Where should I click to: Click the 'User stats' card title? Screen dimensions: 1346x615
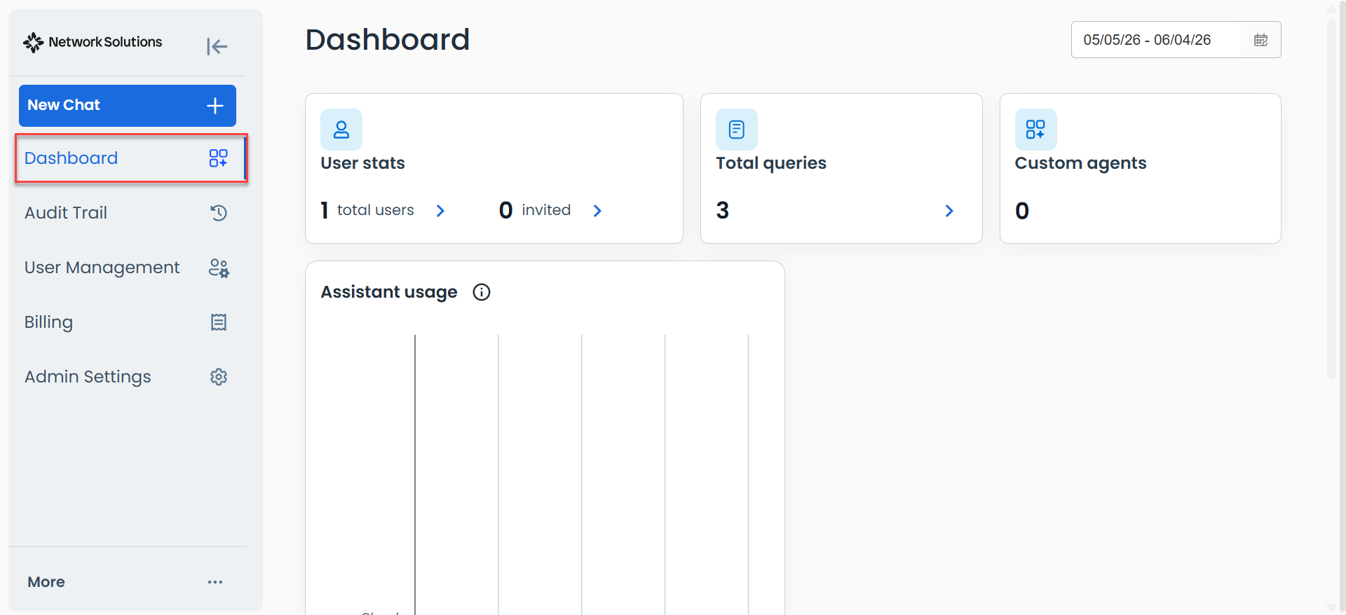click(363, 163)
